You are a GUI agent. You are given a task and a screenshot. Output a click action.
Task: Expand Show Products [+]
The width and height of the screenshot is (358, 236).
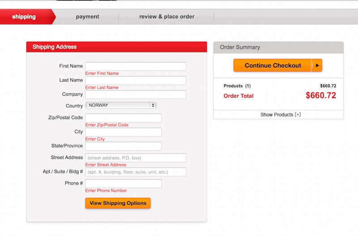point(281,115)
